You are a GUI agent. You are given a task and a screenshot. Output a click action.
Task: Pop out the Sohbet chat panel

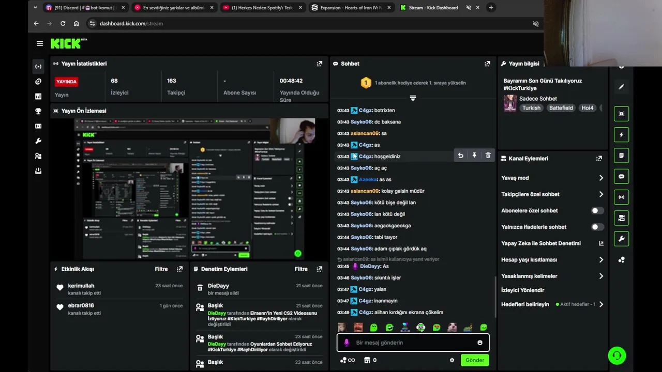pyautogui.click(x=487, y=64)
